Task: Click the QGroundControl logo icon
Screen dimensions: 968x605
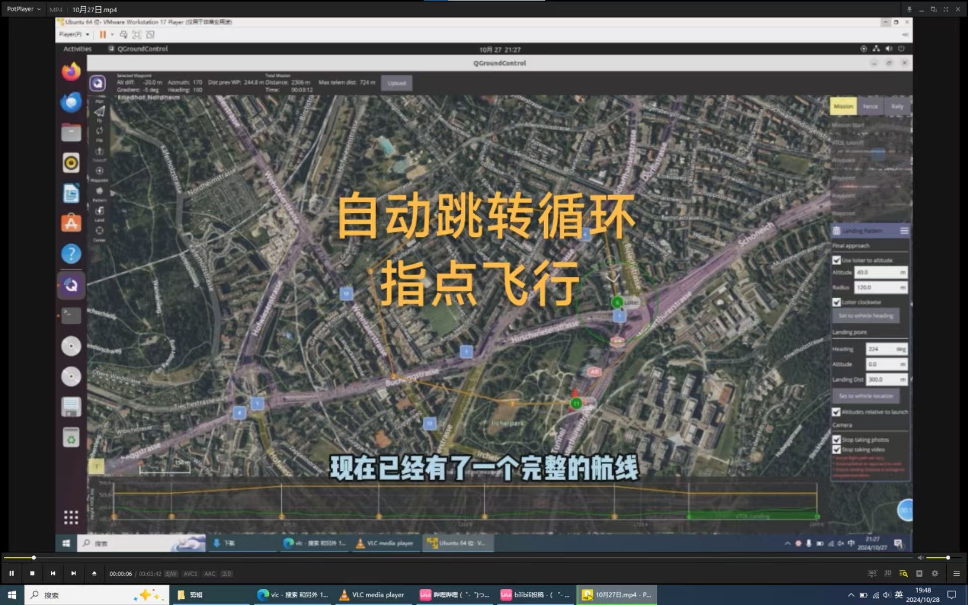Action: (98, 83)
